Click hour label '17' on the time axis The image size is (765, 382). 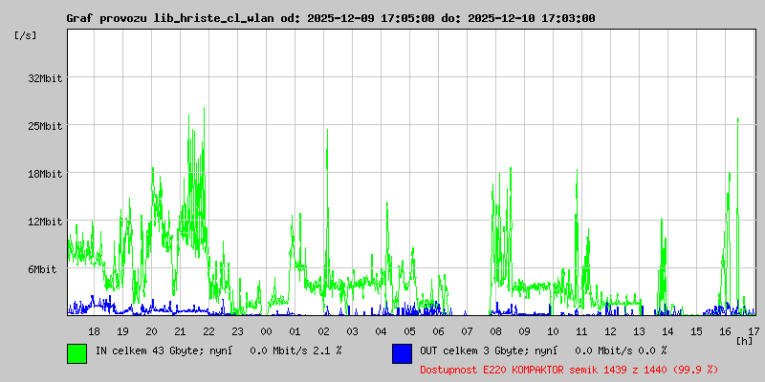click(x=754, y=331)
